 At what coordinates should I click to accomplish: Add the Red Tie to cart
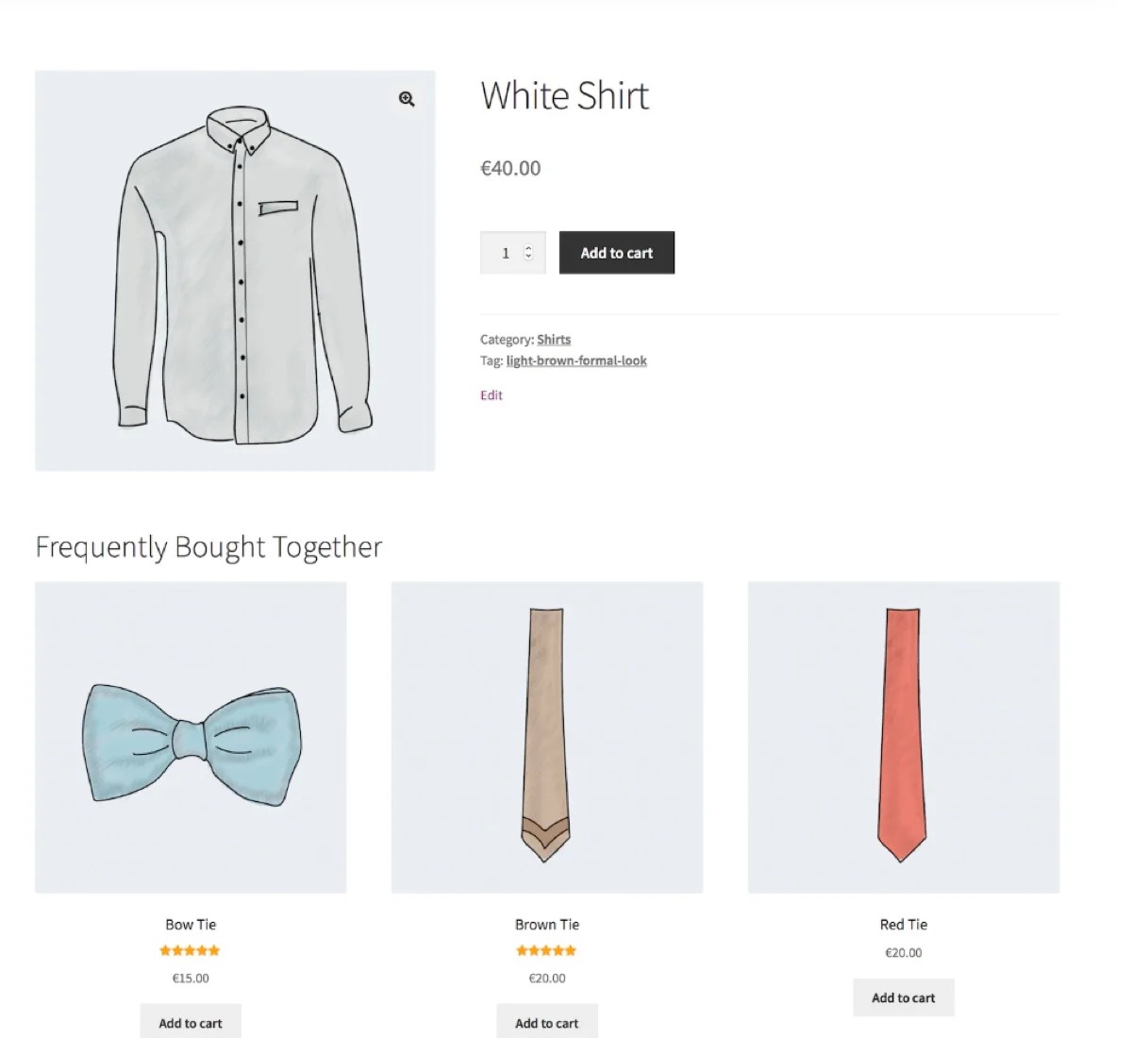903,997
